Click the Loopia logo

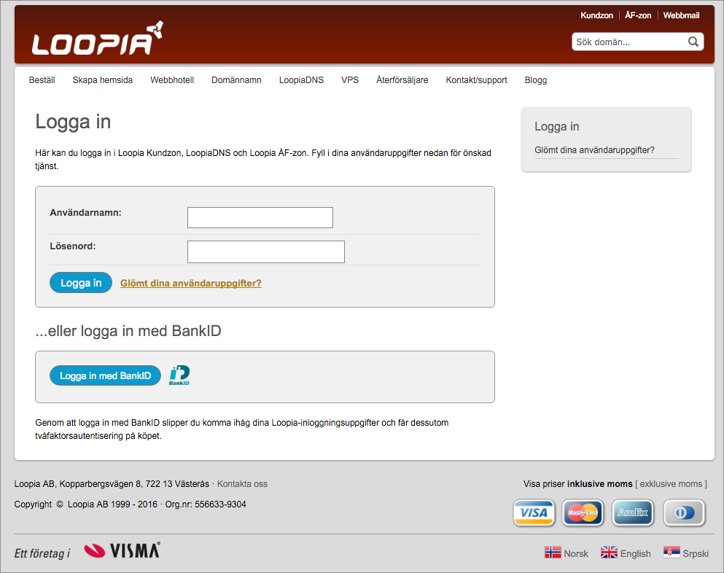[98, 39]
